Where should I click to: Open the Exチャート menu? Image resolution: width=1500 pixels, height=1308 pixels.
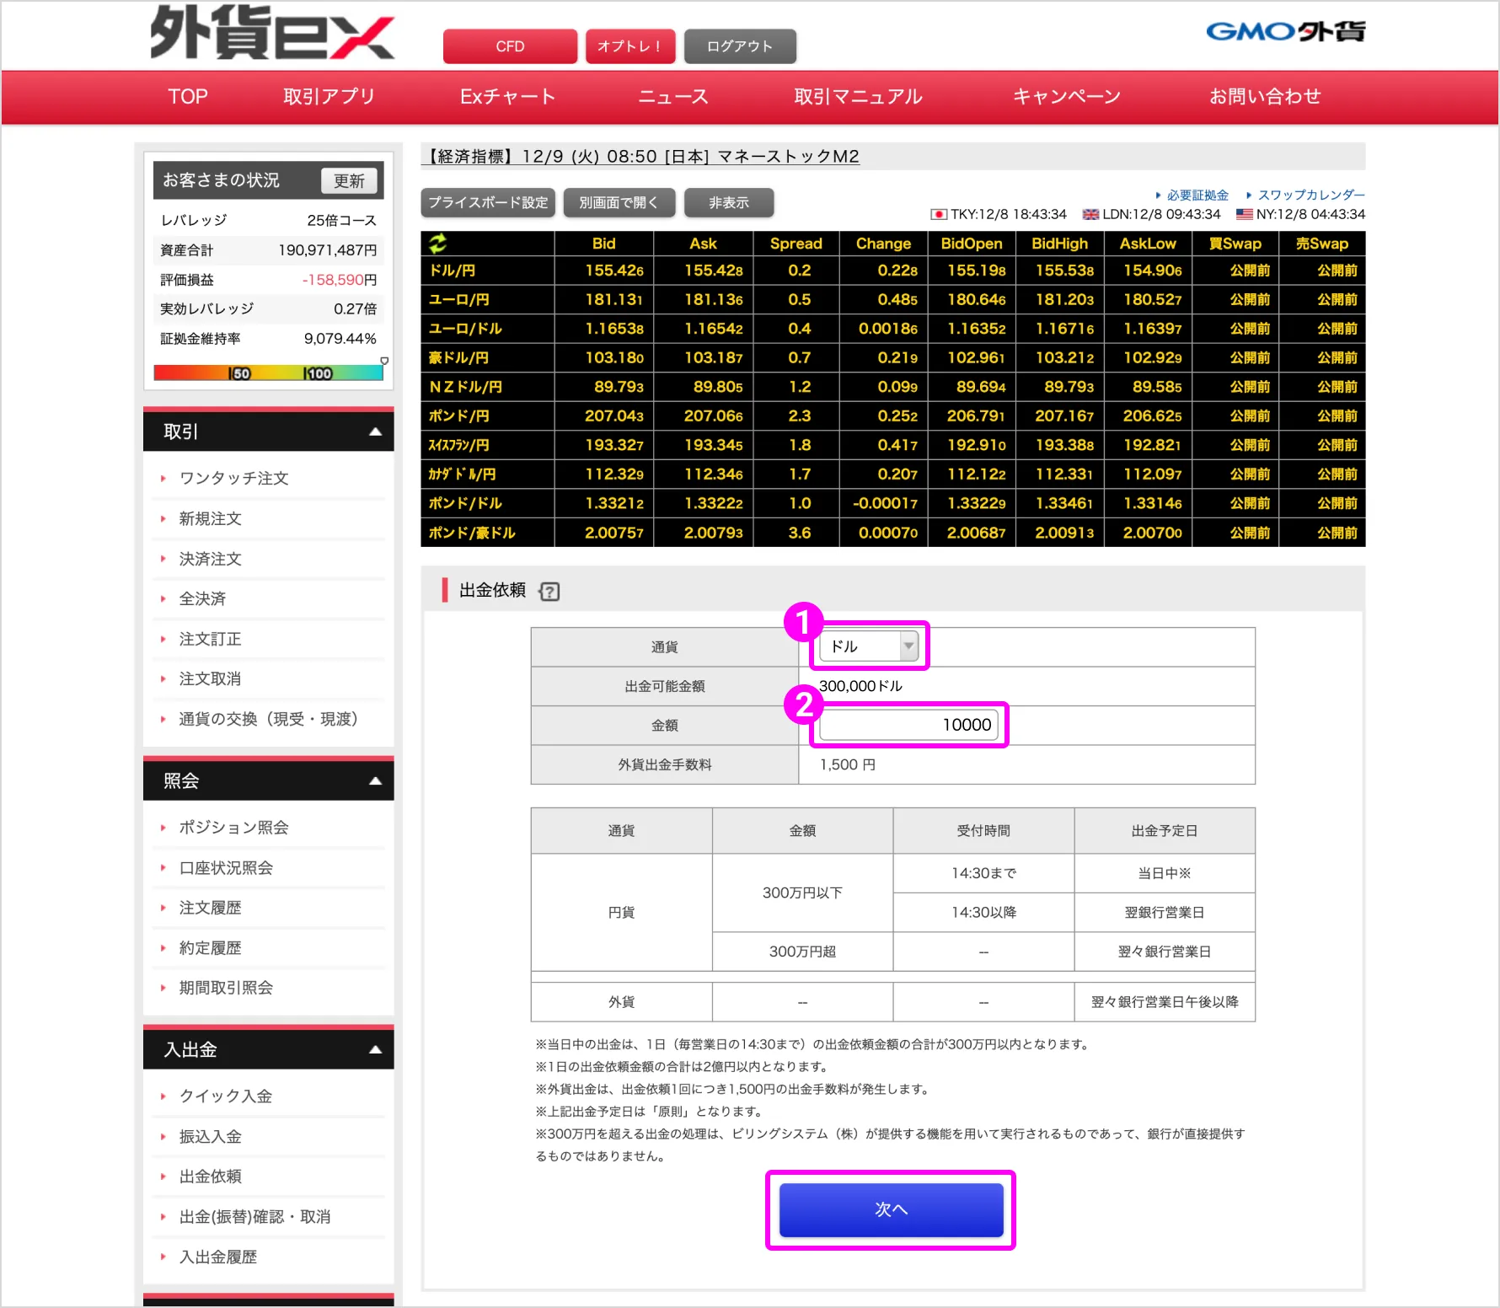click(507, 97)
